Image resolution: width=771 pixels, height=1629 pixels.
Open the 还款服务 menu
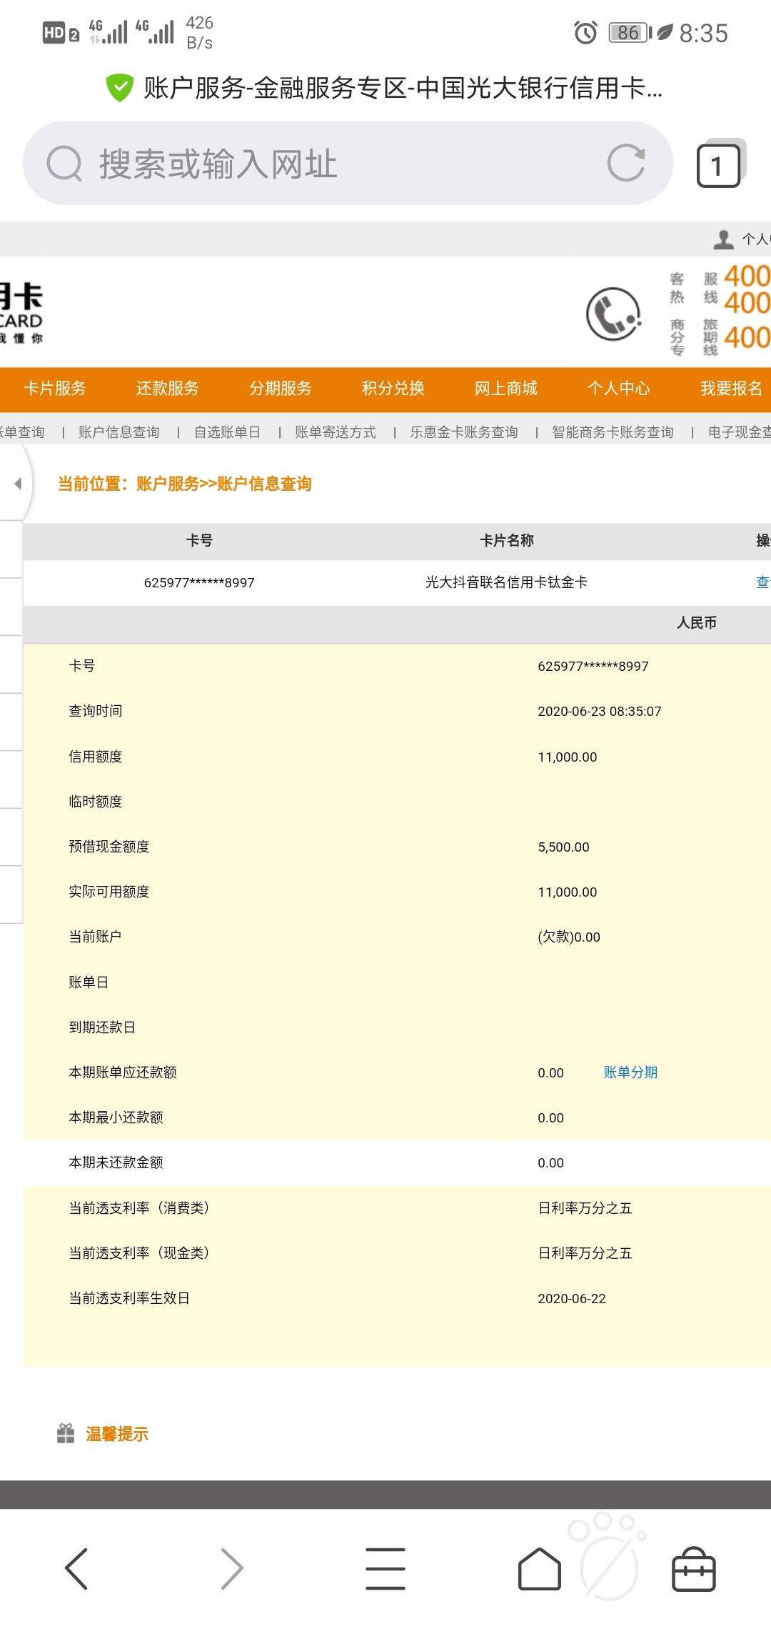[x=168, y=388]
